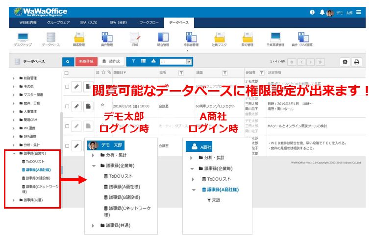374x238 pixels.
Task: Click the printer icon
Action: coord(357,62)
